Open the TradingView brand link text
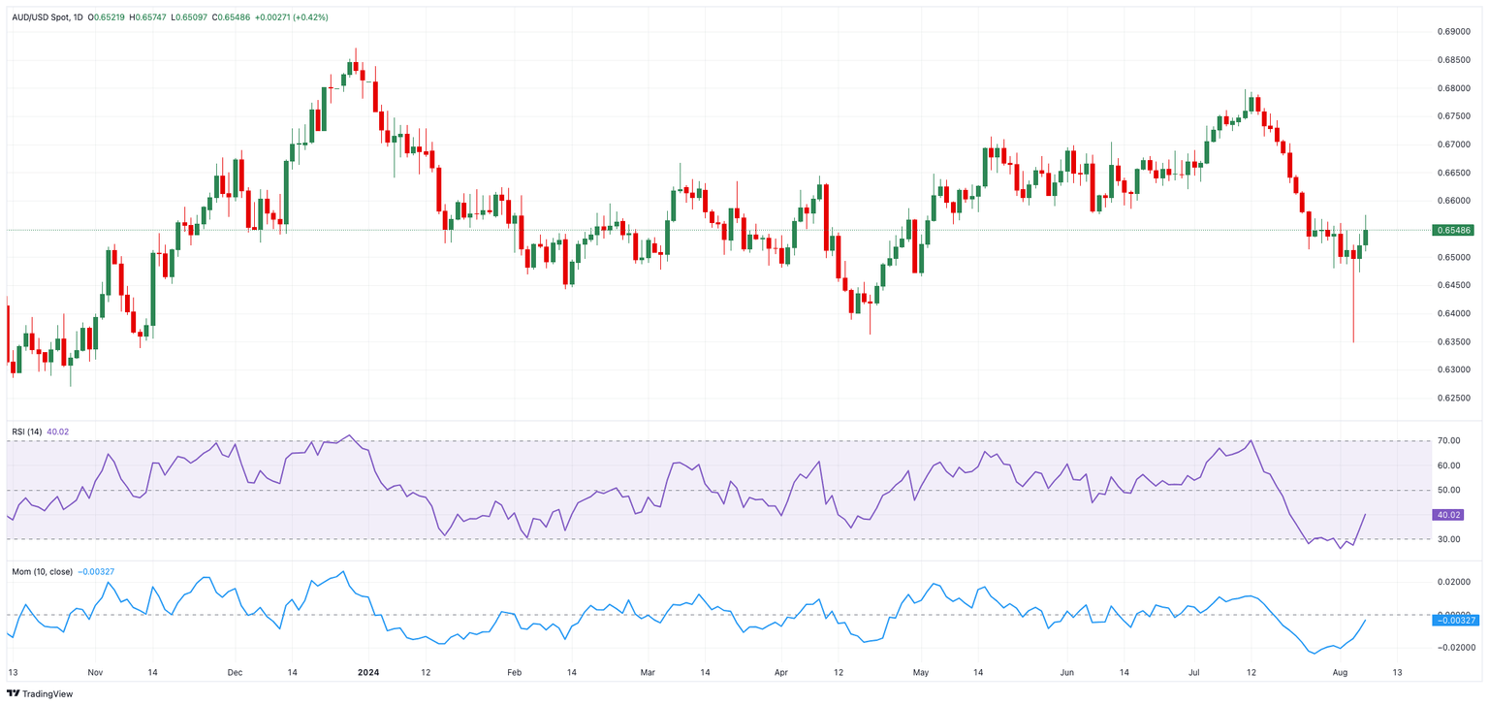 [48, 693]
